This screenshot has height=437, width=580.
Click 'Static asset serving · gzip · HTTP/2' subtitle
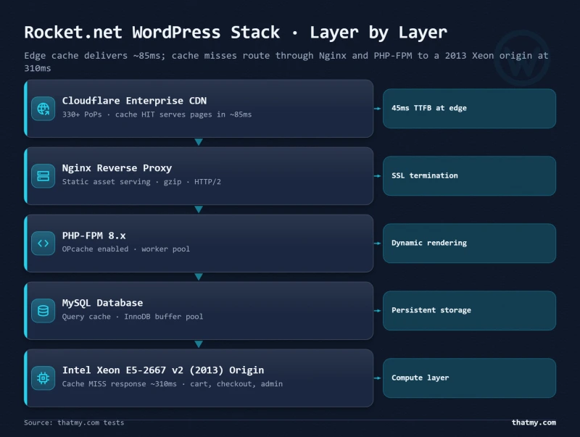click(141, 182)
